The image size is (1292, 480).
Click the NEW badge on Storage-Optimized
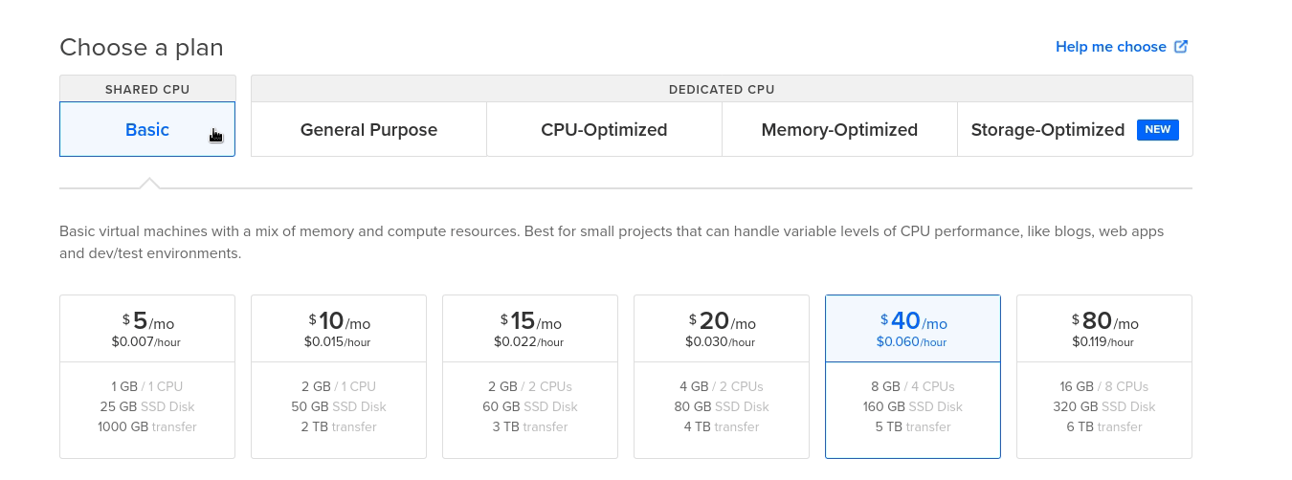click(x=1157, y=129)
